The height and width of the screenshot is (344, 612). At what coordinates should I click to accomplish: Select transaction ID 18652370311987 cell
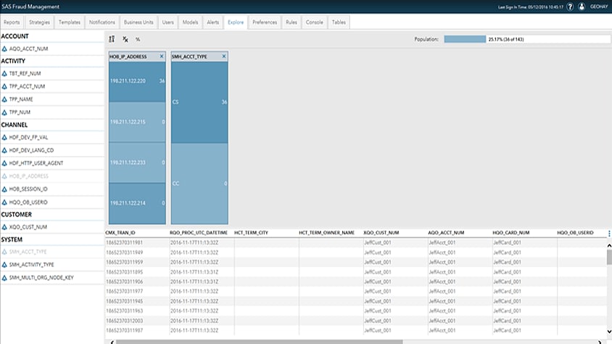click(137, 330)
